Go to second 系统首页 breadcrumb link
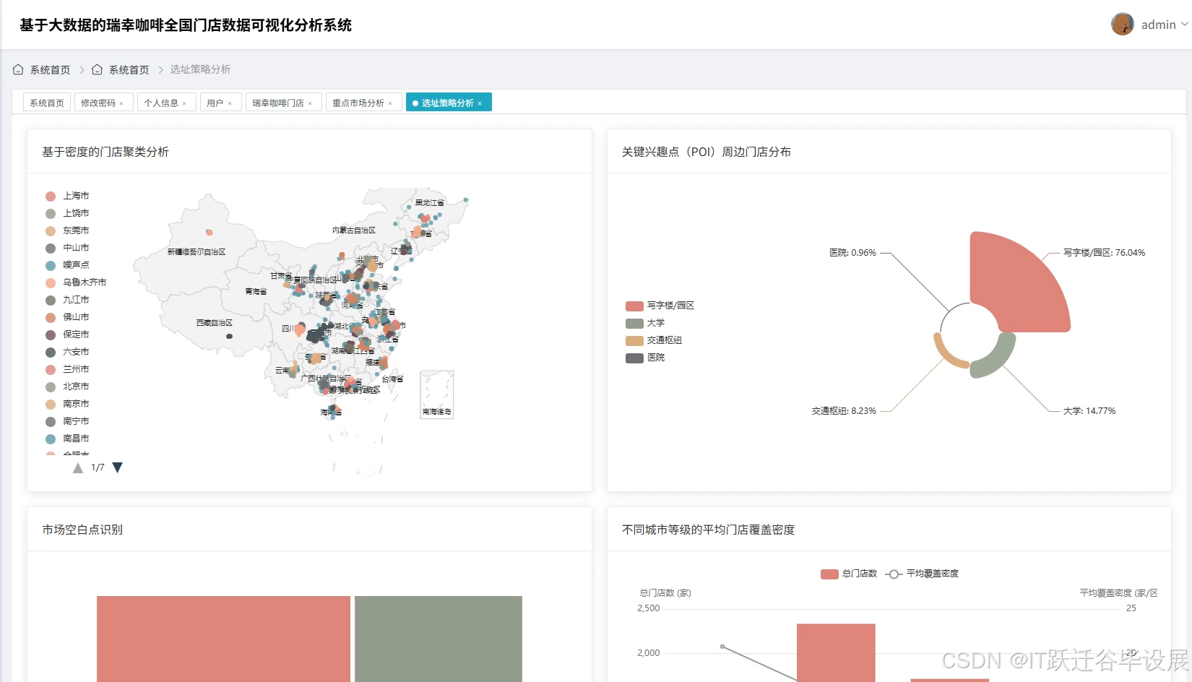 (x=129, y=69)
